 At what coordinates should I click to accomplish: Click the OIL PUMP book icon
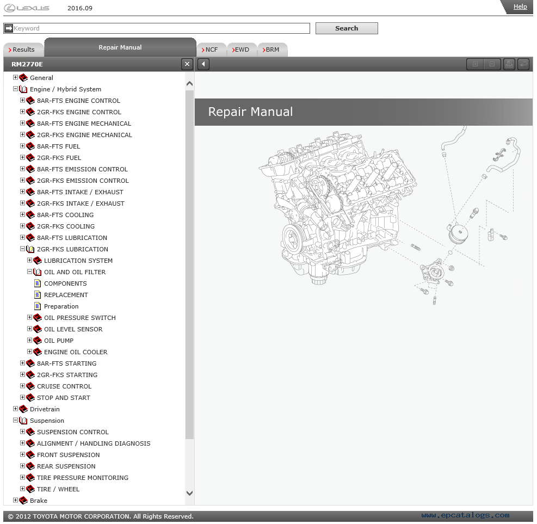click(38, 341)
